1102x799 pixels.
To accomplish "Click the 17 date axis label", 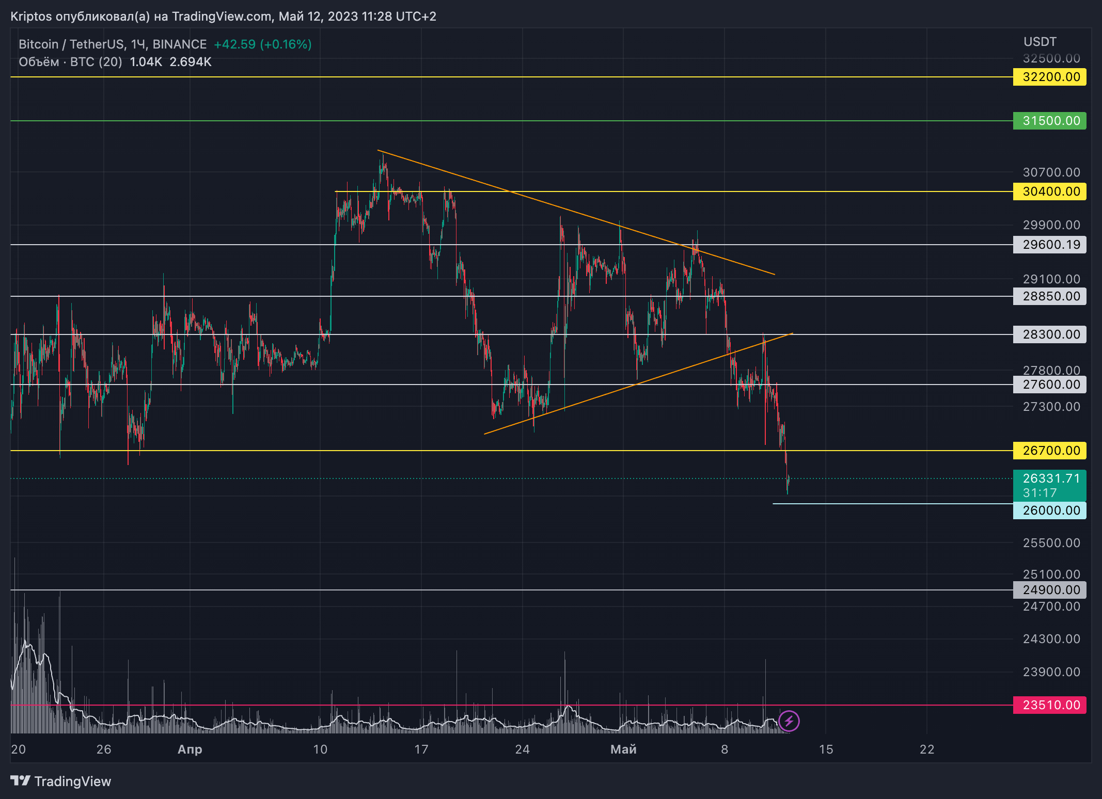I will coord(421,749).
